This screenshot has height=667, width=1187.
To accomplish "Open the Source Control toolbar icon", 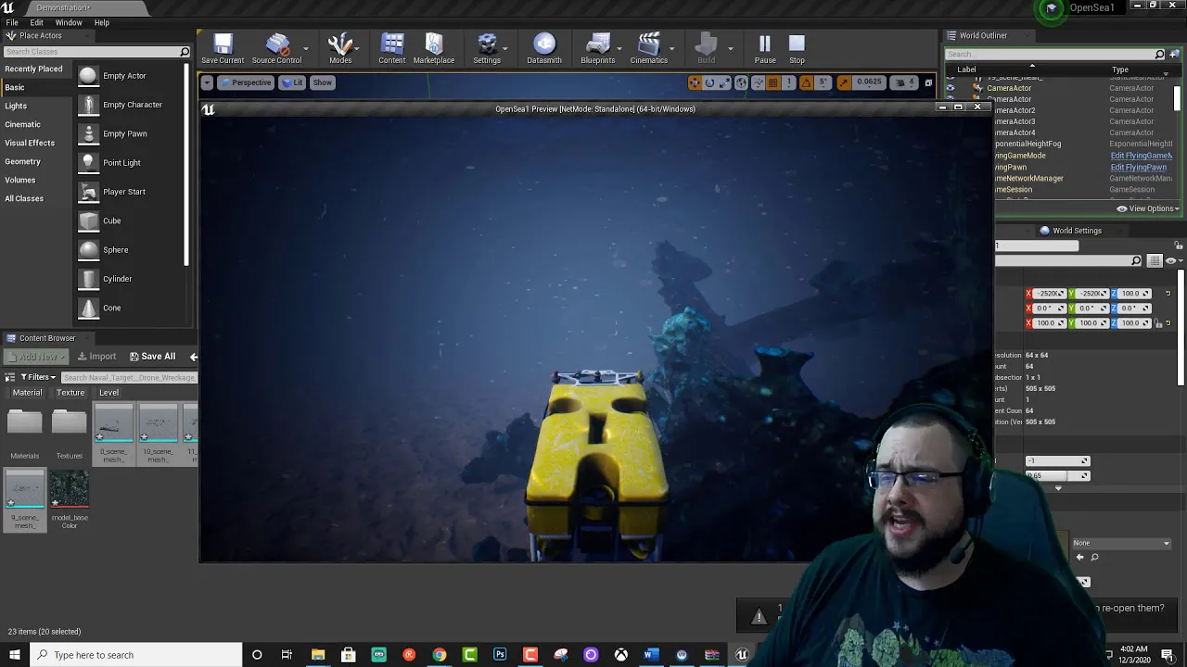I will [x=276, y=44].
